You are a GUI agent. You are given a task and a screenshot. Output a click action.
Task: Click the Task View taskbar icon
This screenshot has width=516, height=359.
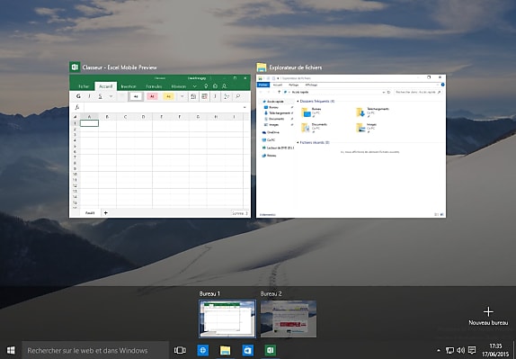click(180, 350)
